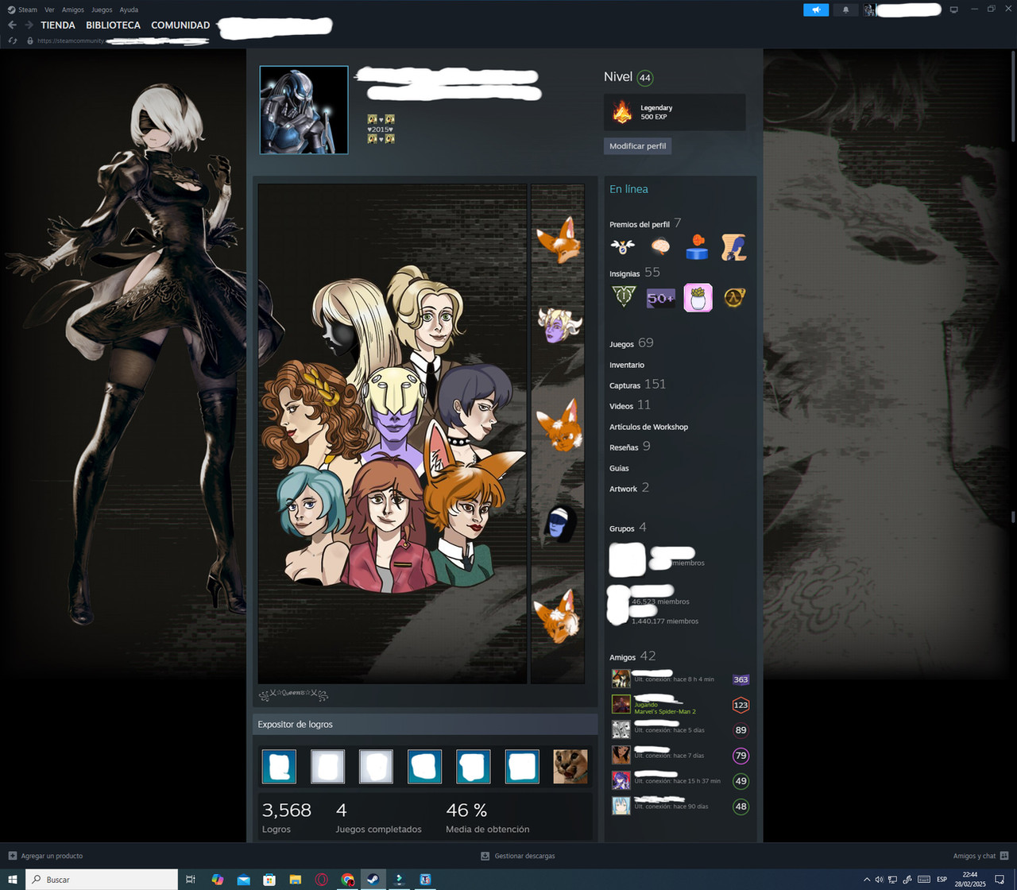Open the Juegos 69 link
This screenshot has width=1017, height=890.
point(632,343)
